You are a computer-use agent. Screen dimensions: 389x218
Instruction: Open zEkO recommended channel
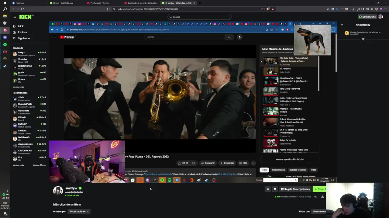pos(29,99)
